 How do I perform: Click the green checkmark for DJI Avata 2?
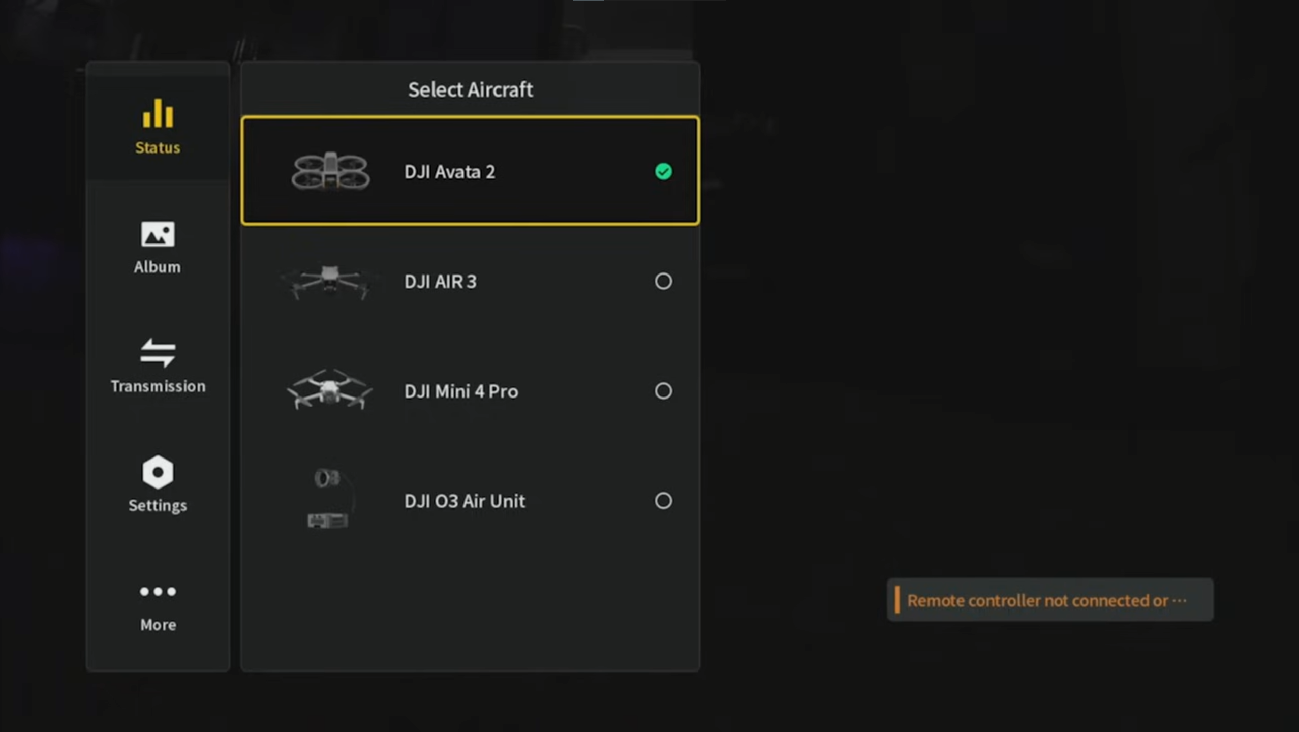pyautogui.click(x=663, y=171)
